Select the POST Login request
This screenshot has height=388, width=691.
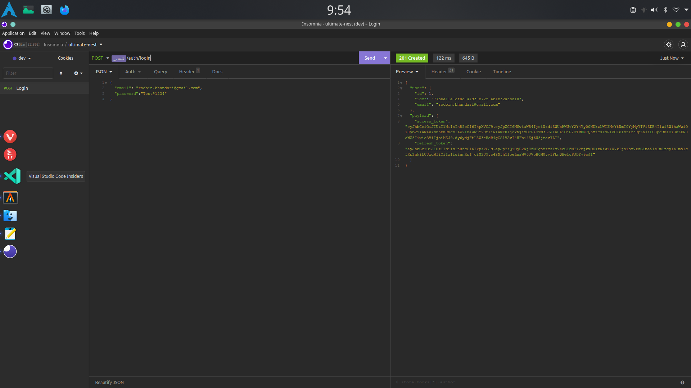click(x=44, y=88)
